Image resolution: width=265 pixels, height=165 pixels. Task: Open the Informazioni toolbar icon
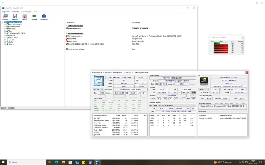(44, 17)
